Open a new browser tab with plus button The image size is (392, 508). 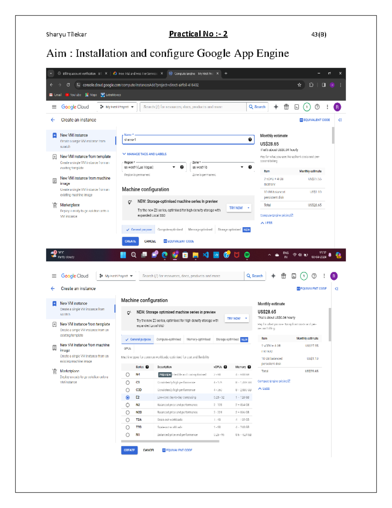tap(226, 74)
